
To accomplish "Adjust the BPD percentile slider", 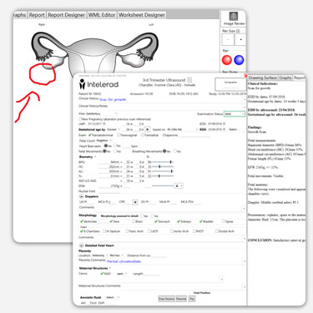I will tap(163, 162).
